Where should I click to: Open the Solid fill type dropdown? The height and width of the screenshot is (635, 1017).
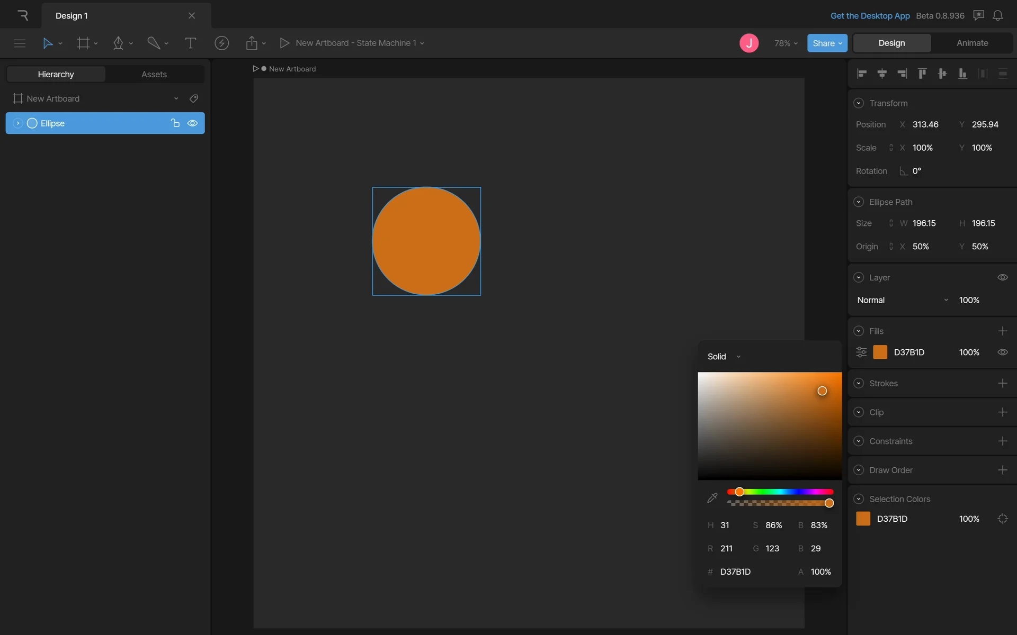(724, 357)
